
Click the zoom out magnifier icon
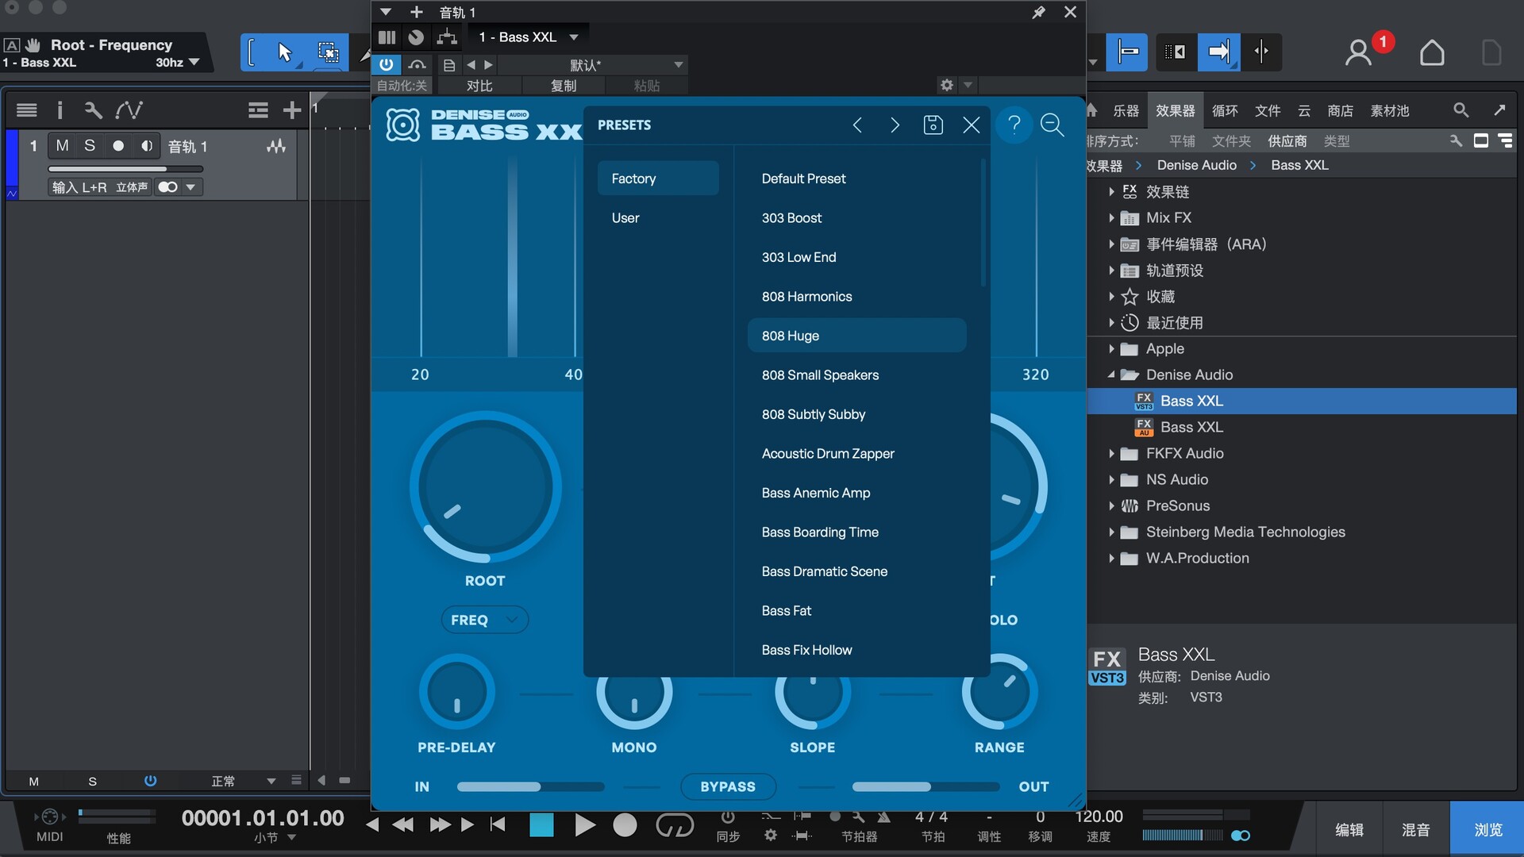tap(1052, 125)
